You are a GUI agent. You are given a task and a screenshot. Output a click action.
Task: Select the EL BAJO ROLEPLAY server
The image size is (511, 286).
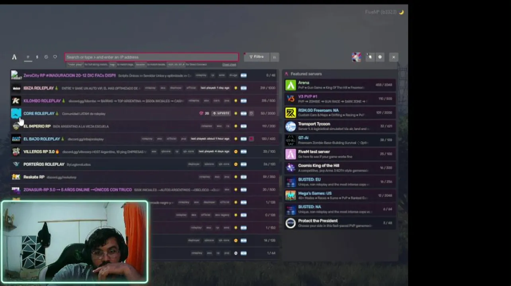pos(144,139)
